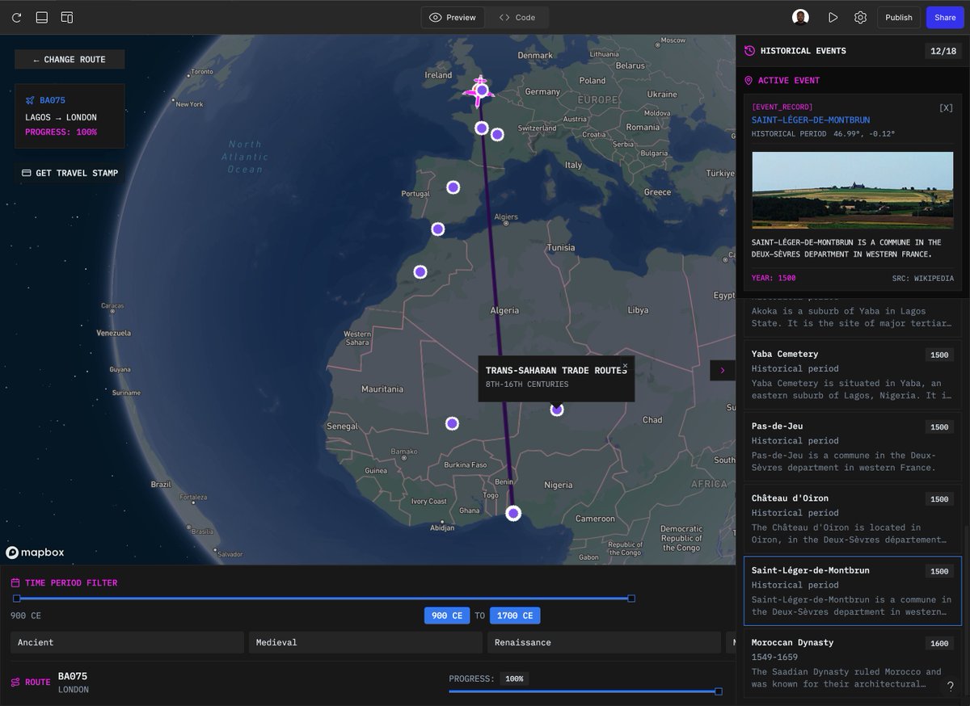Click the map marker right of route in France
This screenshot has width=970, height=706.
[x=497, y=134]
